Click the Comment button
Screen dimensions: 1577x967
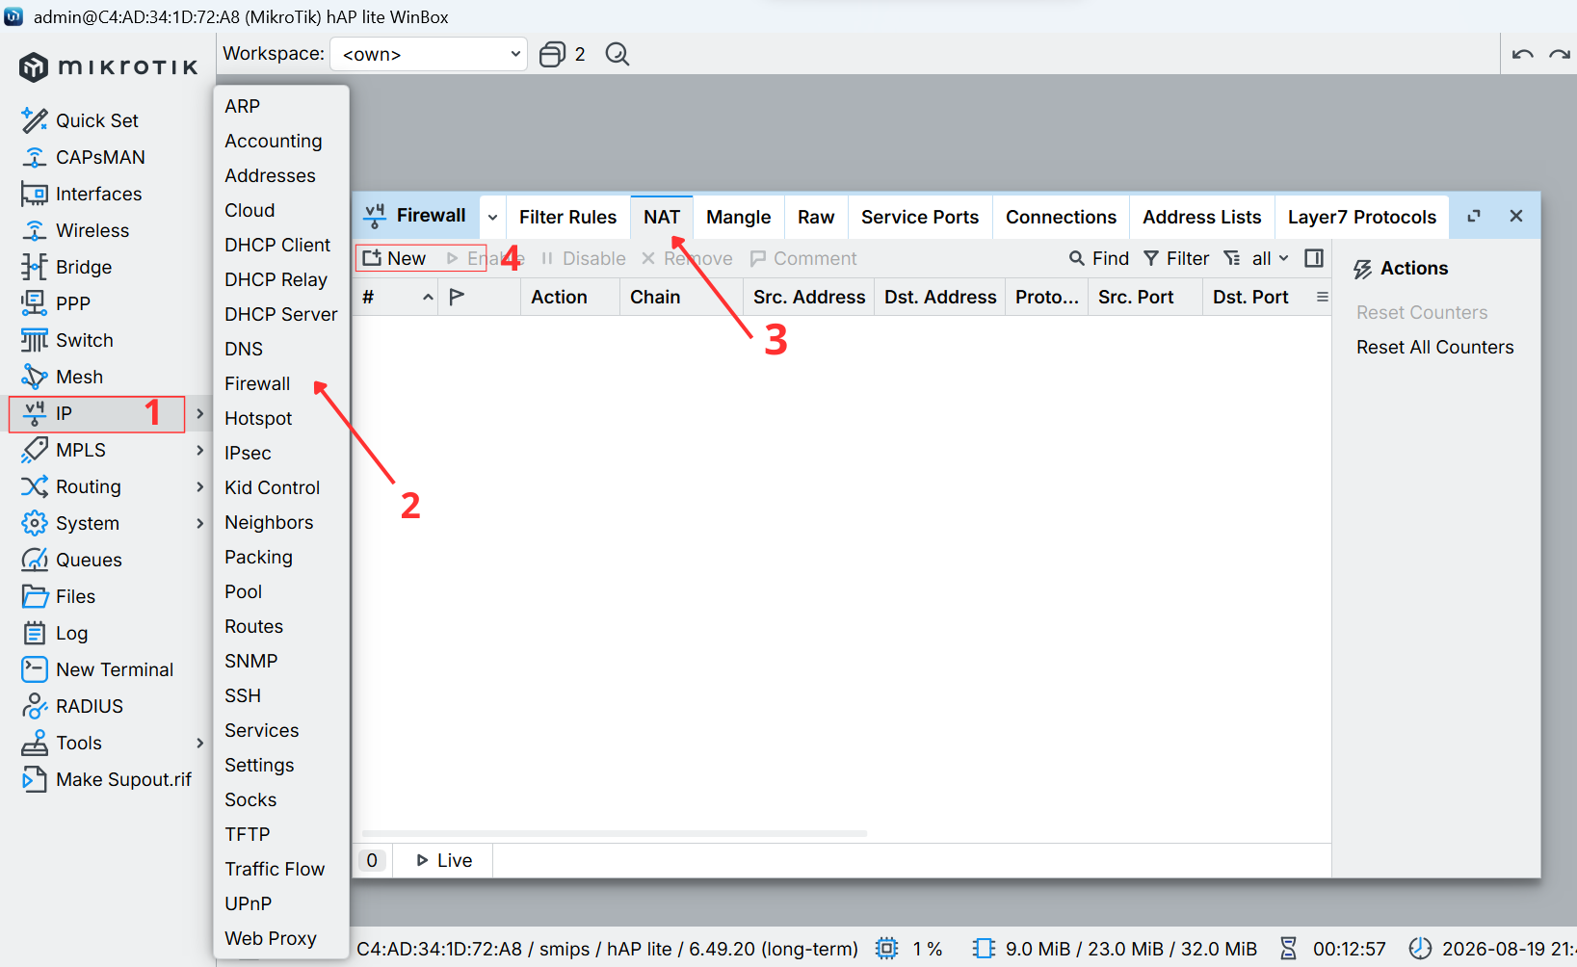[x=802, y=258]
